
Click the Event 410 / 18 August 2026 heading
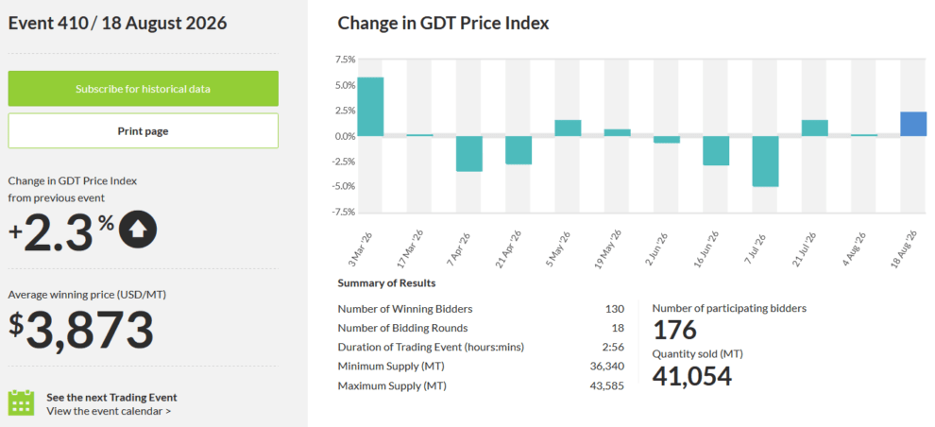[117, 24]
